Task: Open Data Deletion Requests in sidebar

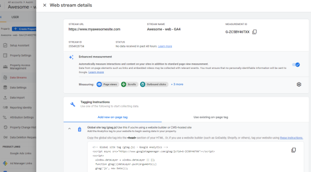Action: pyautogui.click(x=18, y=137)
